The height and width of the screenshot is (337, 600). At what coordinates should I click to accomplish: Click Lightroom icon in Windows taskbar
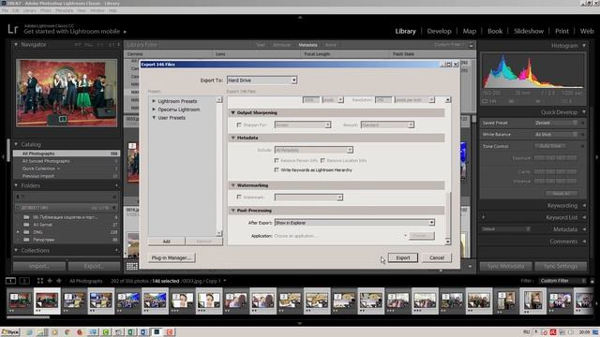pyautogui.click(x=157, y=332)
